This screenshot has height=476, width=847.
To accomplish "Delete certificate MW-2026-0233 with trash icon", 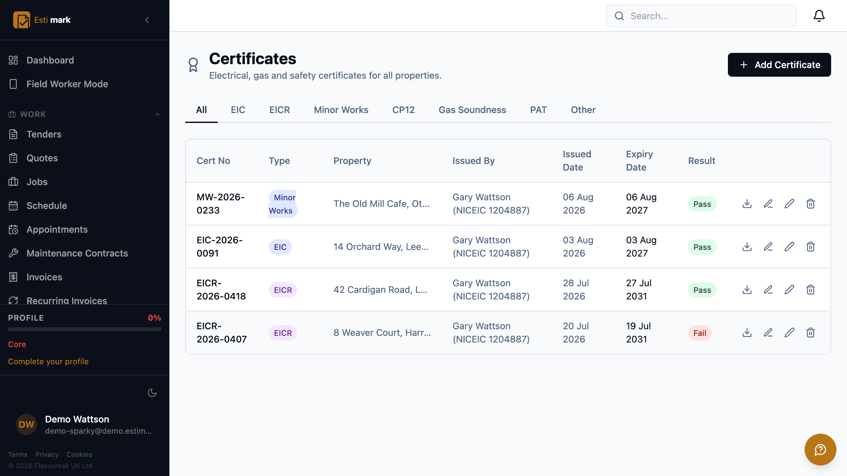I will (x=811, y=204).
